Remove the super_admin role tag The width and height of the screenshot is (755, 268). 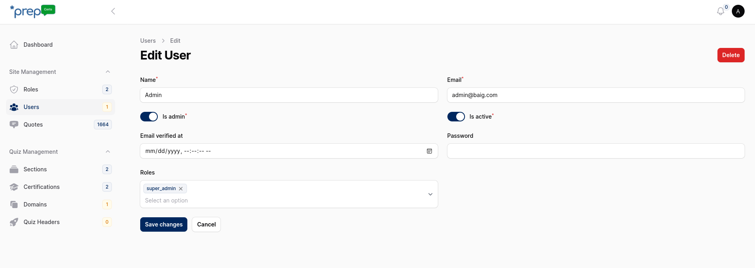point(181,189)
